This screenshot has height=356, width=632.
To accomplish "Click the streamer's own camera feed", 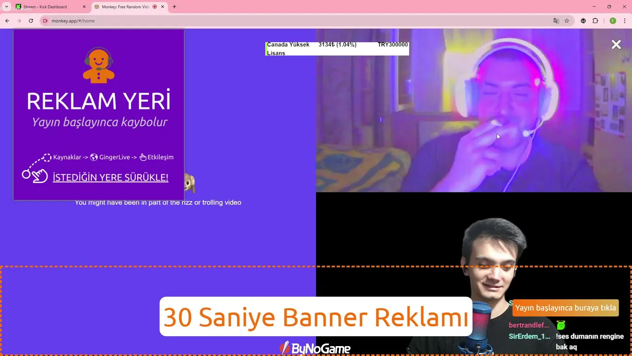I will 474,274.
